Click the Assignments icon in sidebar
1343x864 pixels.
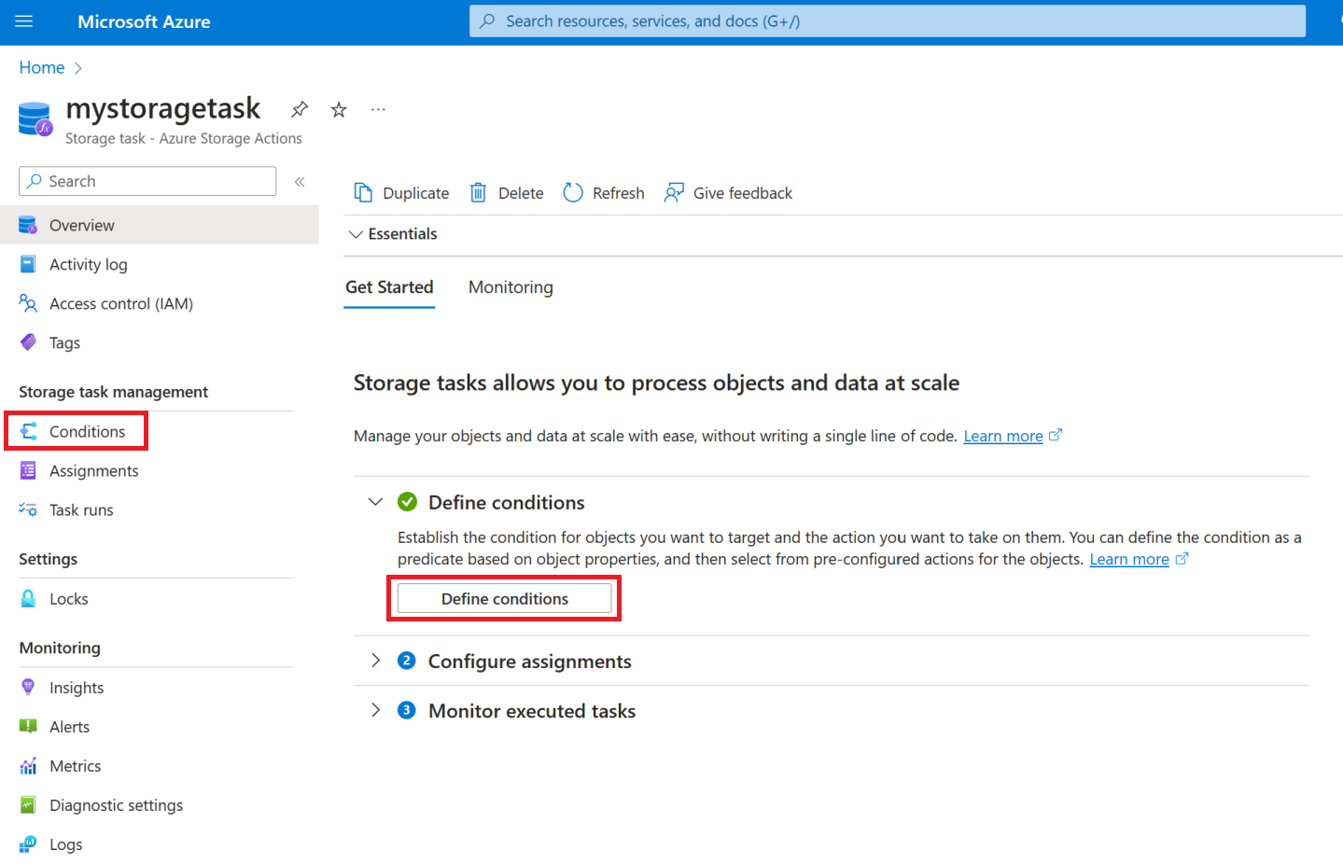click(x=28, y=470)
